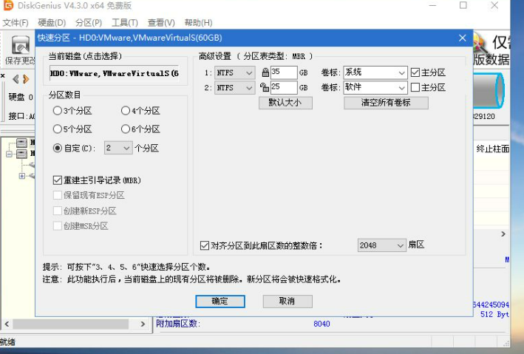Click right chevron scroll arrow in partition table

tap(503, 234)
